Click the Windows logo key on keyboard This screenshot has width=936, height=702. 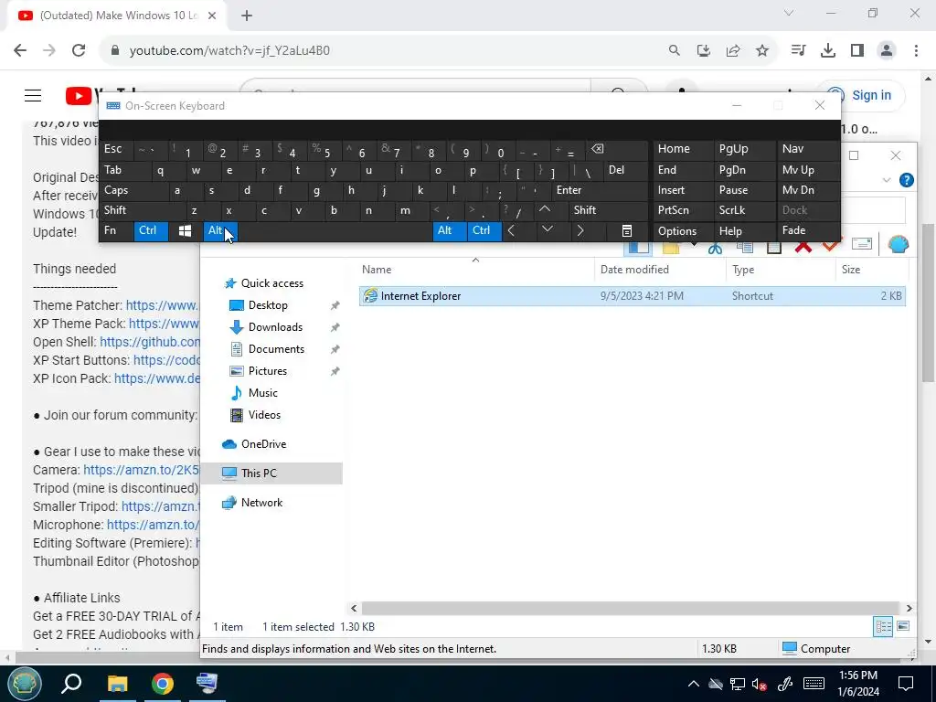[185, 231]
